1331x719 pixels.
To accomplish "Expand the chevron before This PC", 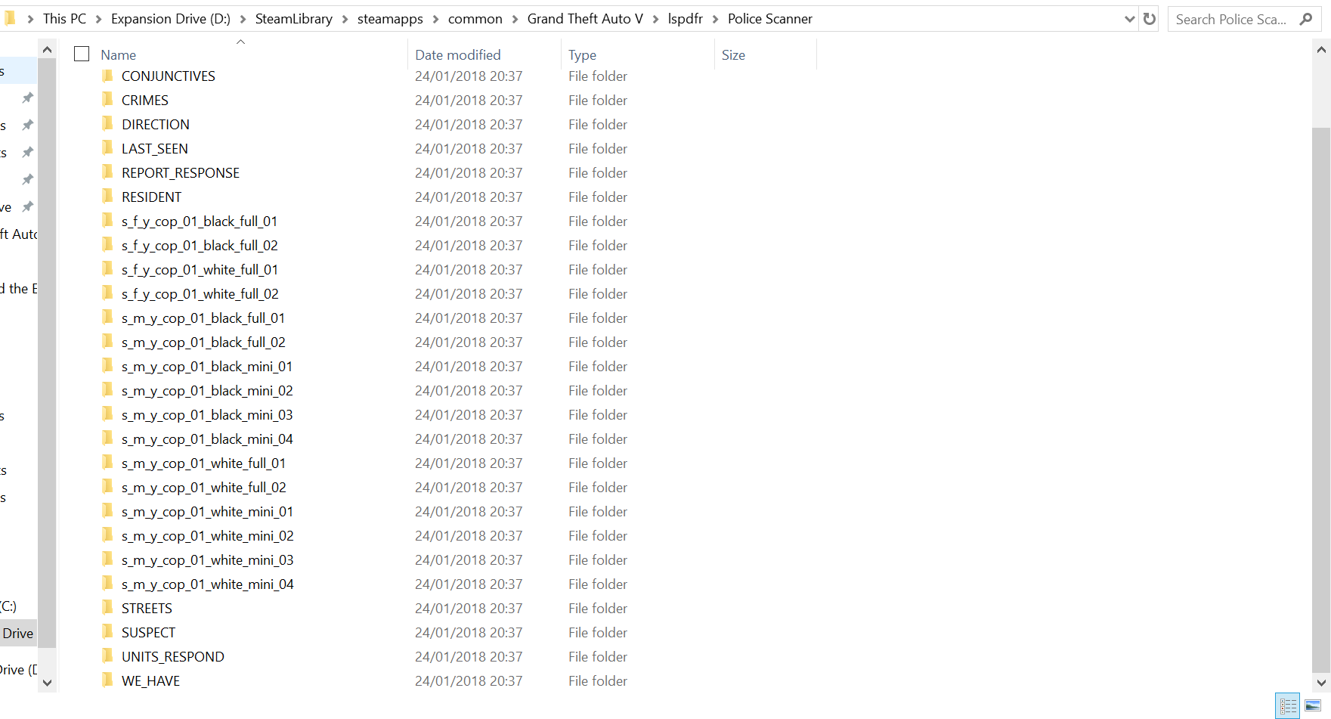I will point(30,19).
